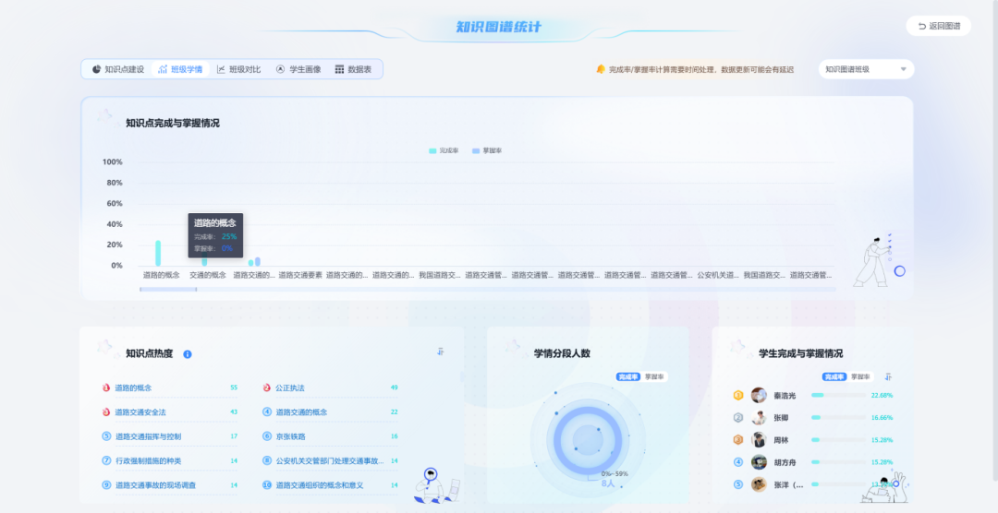Click rank 5 badge beside 道路交通指挥与控制

(x=106, y=436)
